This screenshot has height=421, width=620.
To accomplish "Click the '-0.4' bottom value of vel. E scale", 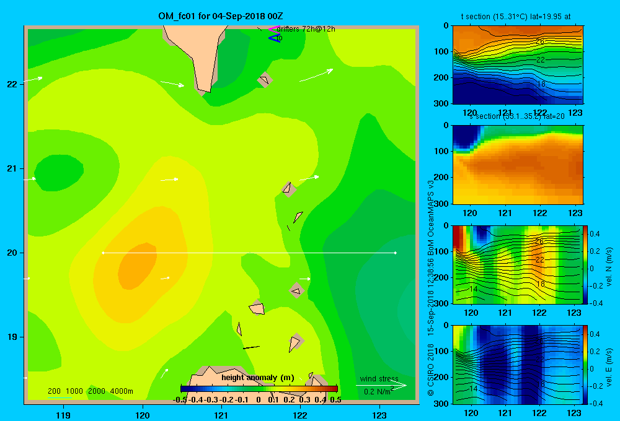I will pos(595,403).
